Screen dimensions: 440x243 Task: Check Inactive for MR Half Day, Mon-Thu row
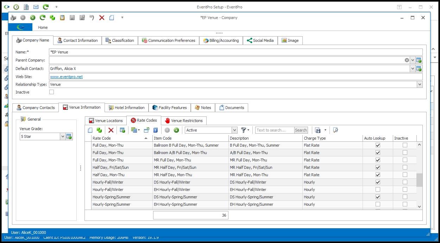405,175
